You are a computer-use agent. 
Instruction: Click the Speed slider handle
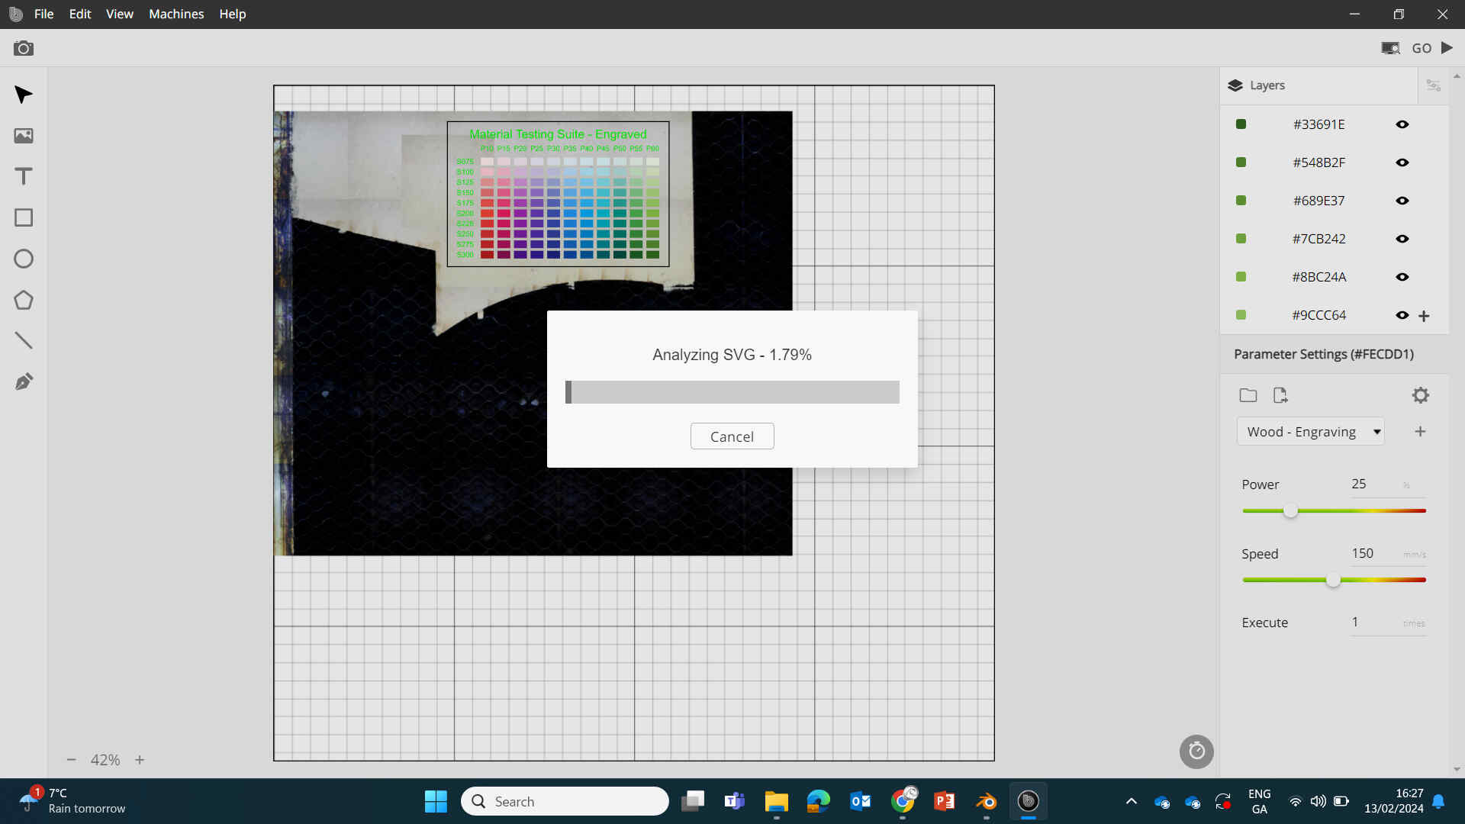[x=1333, y=580]
